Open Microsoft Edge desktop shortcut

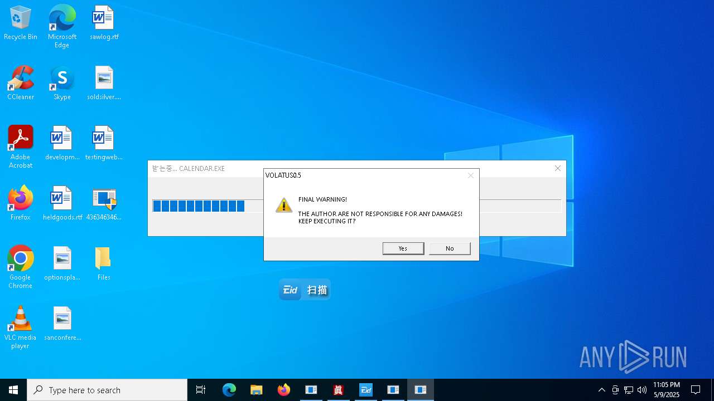(x=62, y=27)
